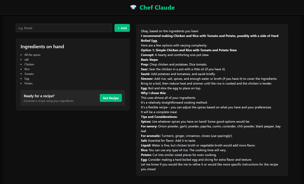Select the "salt" ingredient entry
Viewport: 304px width, 184px height.
[27, 60]
